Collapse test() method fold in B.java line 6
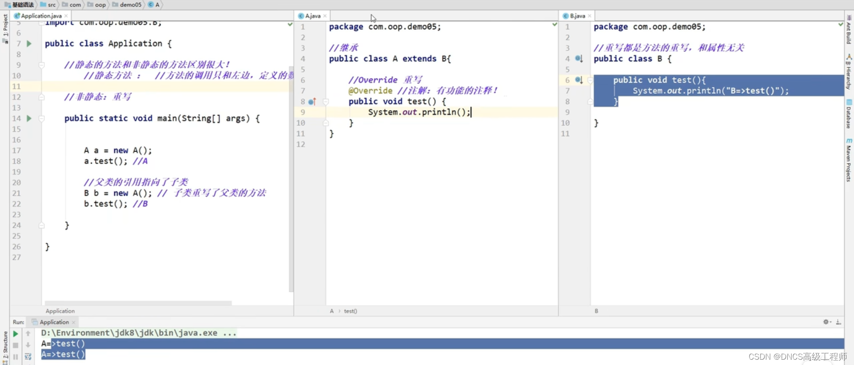 590,80
